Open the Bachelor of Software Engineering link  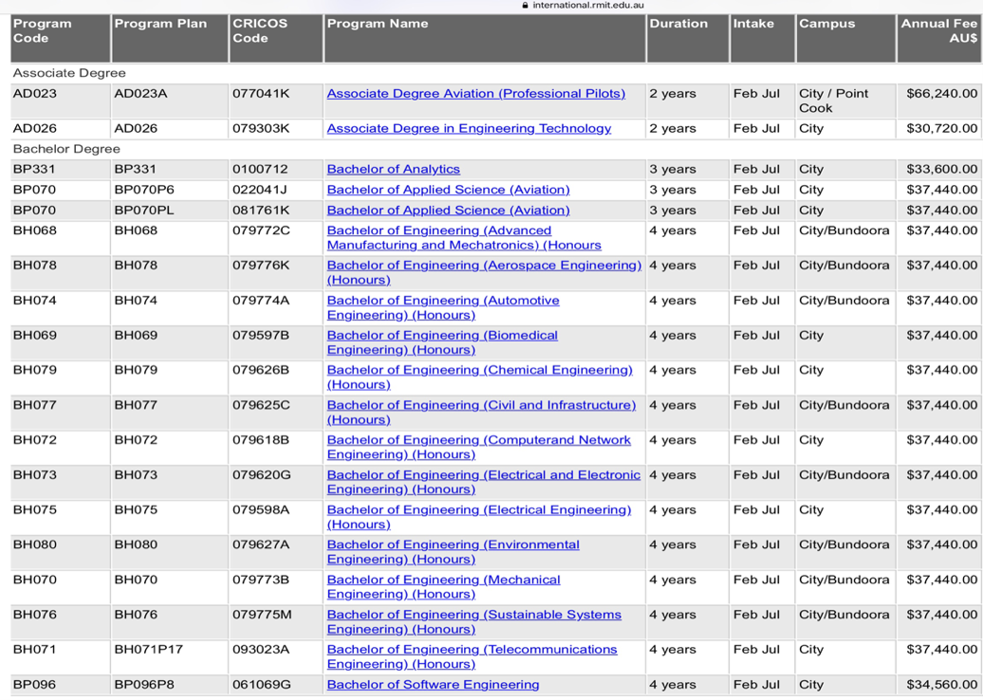433,685
